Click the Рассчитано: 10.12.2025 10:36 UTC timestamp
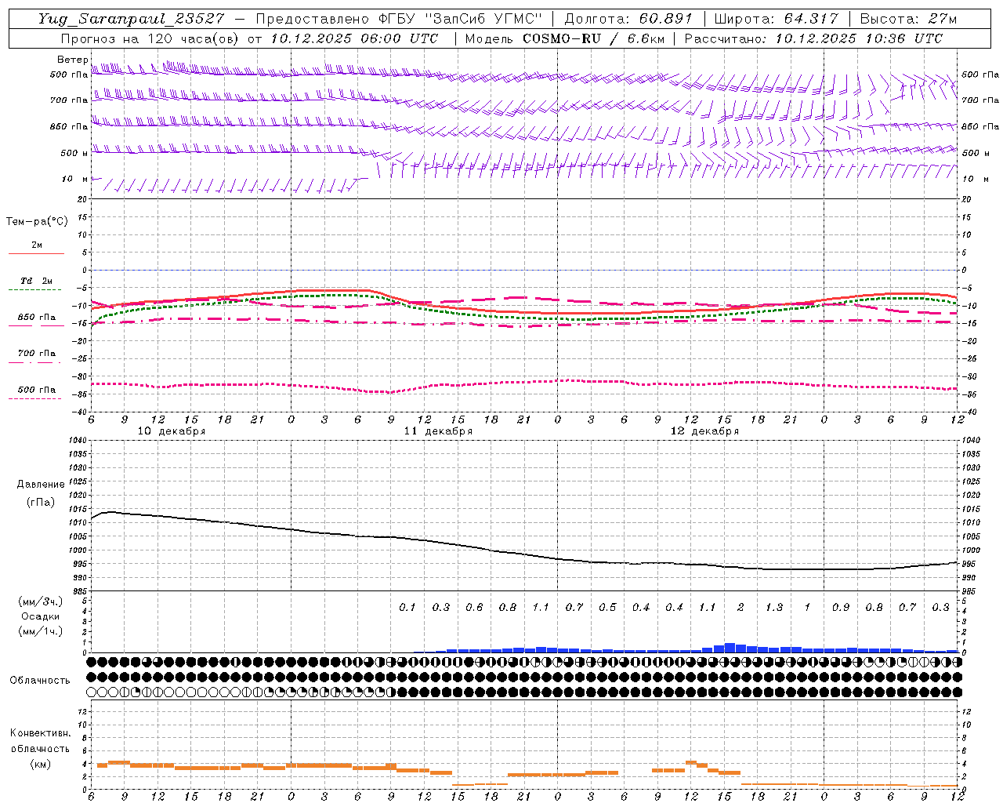Screen dimensions: 1003x803 (813, 38)
